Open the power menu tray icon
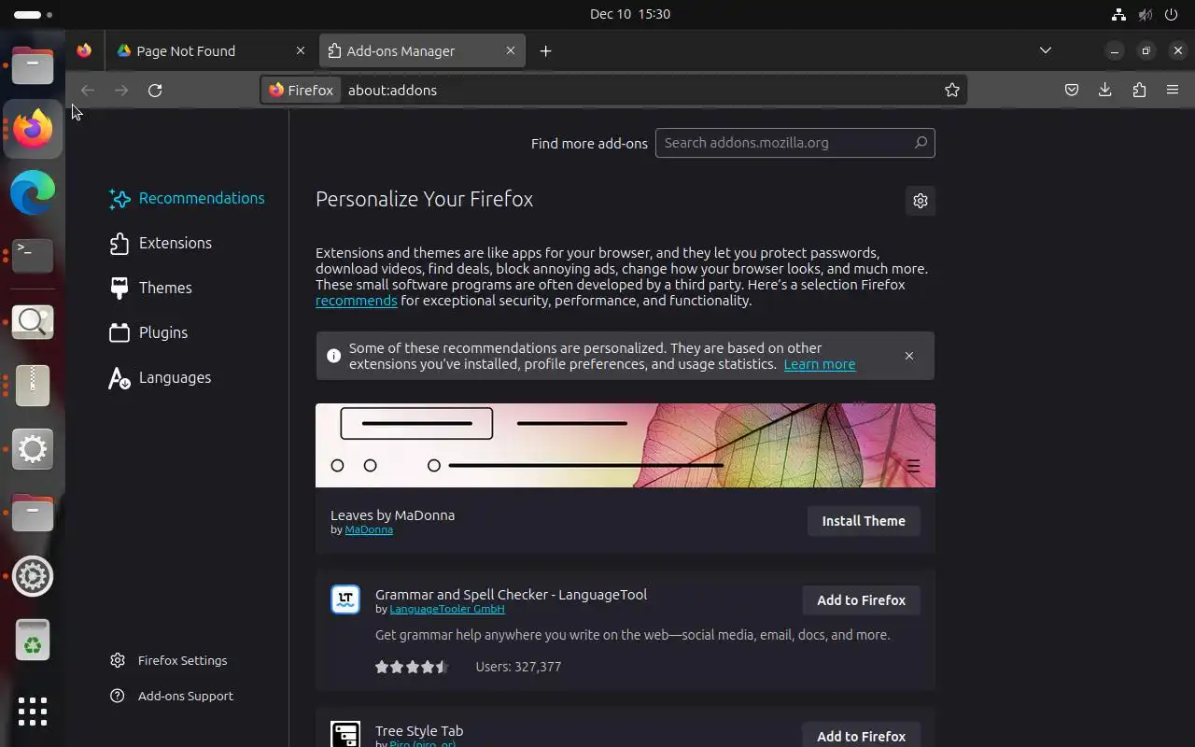 coord(1174,14)
